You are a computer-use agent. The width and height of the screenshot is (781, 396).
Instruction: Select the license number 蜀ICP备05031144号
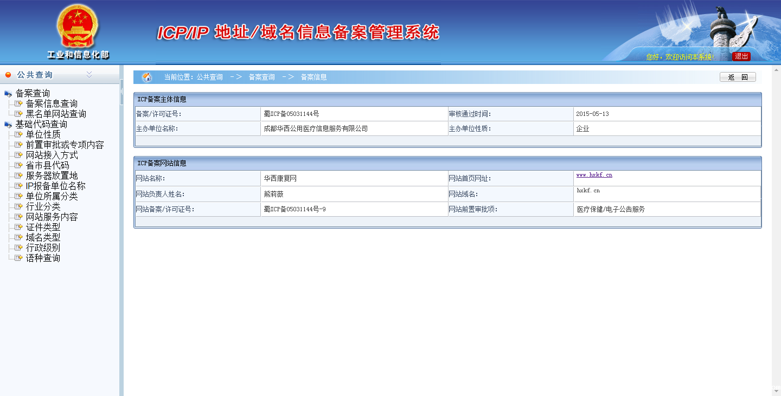(x=291, y=114)
